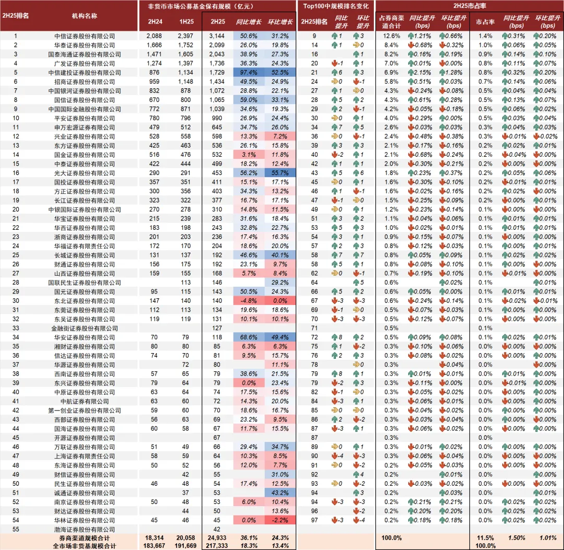Click the green up arrow beside 0.51%

[x=411, y=81]
